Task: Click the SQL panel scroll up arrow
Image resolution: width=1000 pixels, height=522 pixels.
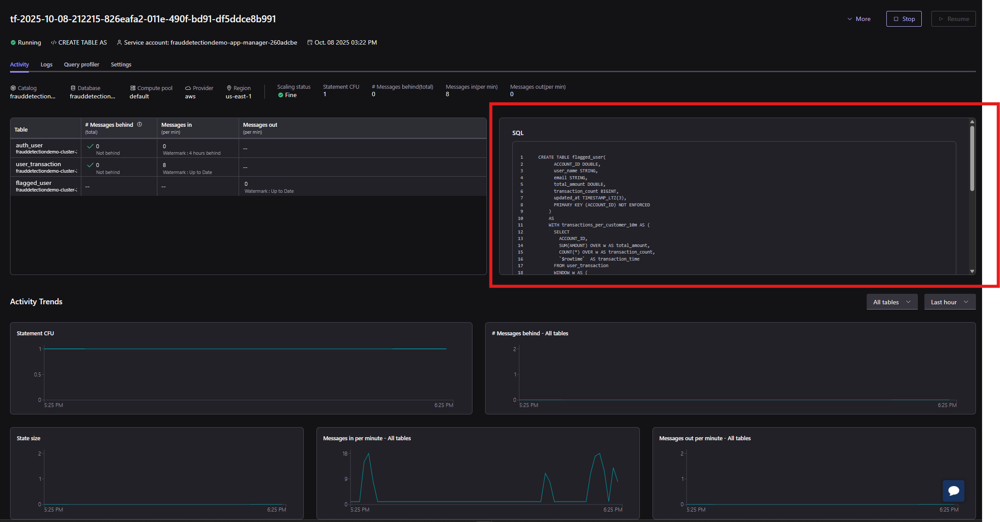Action: [x=972, y=122]
